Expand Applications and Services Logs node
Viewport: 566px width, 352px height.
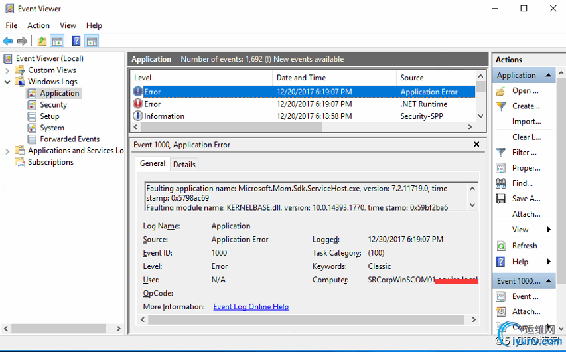(x=7, y=151)
